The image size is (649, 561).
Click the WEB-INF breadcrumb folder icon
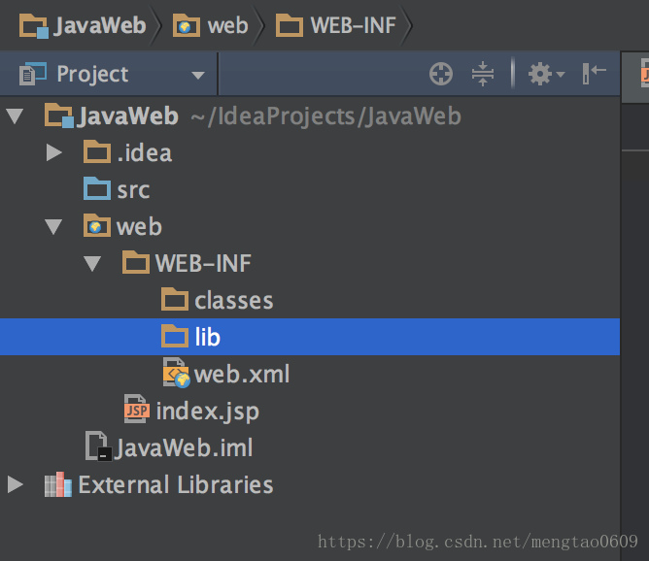[x=290, y=25]
